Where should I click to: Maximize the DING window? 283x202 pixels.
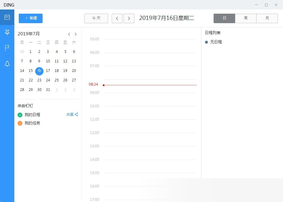(266, 5)
